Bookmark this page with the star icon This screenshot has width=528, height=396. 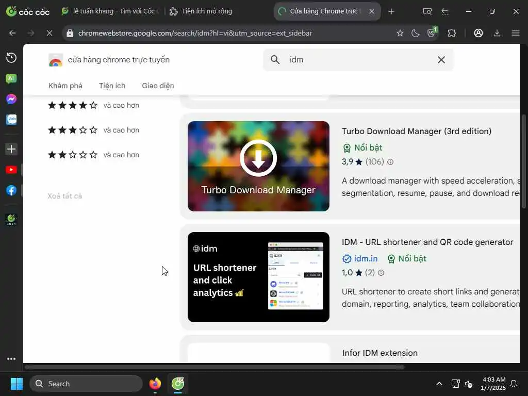(400, 33)
